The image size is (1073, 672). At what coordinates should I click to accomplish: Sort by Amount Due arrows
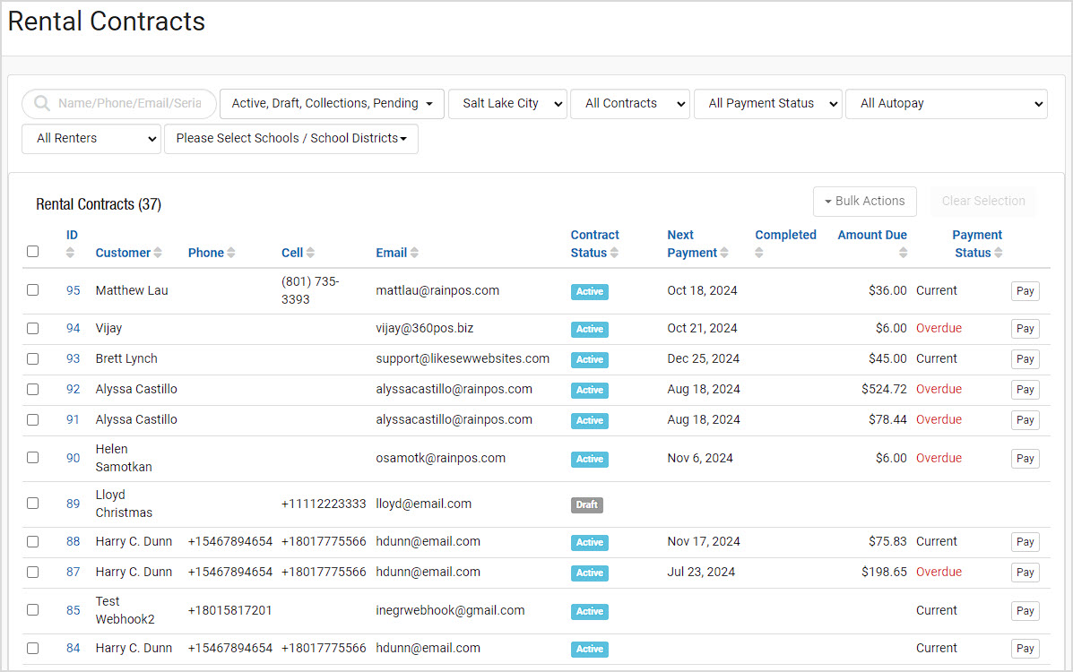point(904,253)
